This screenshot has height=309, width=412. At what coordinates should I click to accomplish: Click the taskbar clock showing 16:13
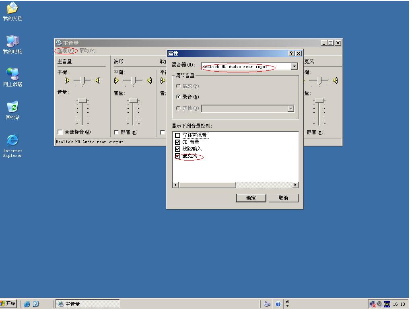pos(399,304)
